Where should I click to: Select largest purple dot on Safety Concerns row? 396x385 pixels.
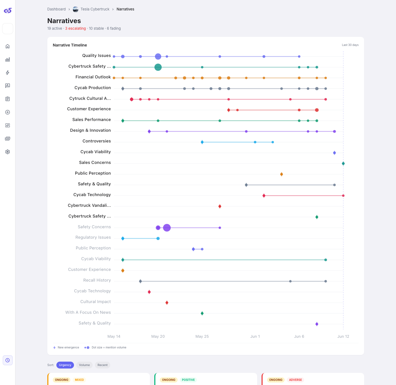[x=167, y=228]
